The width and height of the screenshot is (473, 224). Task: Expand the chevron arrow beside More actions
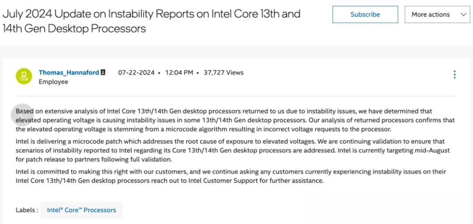click(x=464, y=15)
